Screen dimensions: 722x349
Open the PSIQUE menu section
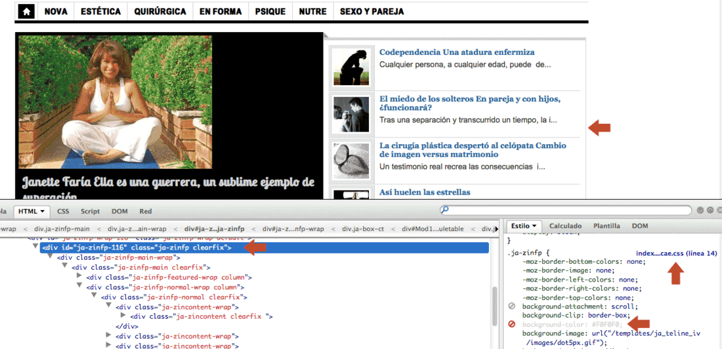270,12
